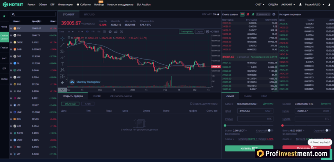Favorite the LINK coin star
The image size is (334, 162).
11,112
